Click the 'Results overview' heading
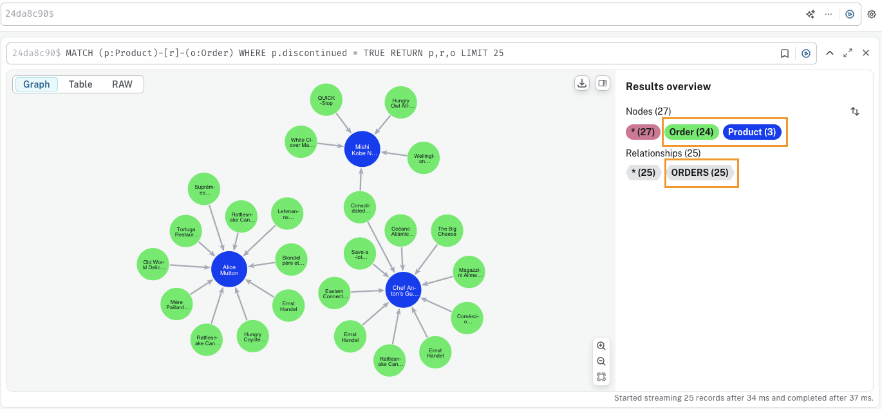Image resolution: width=882 pixels, height=409 pixels. [x=668, y=86]
